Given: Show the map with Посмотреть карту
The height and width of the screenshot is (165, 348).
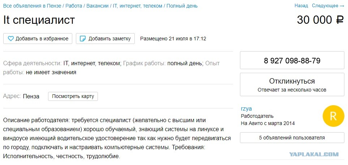Looking at the screenshot, I should (73, 97).
